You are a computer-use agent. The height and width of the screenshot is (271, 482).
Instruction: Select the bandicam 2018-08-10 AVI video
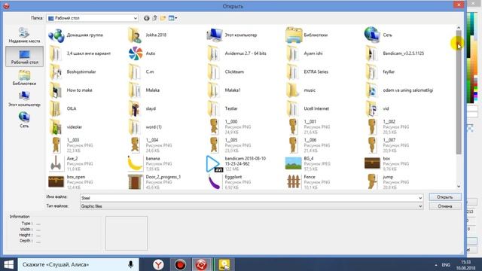pos(236,164)
